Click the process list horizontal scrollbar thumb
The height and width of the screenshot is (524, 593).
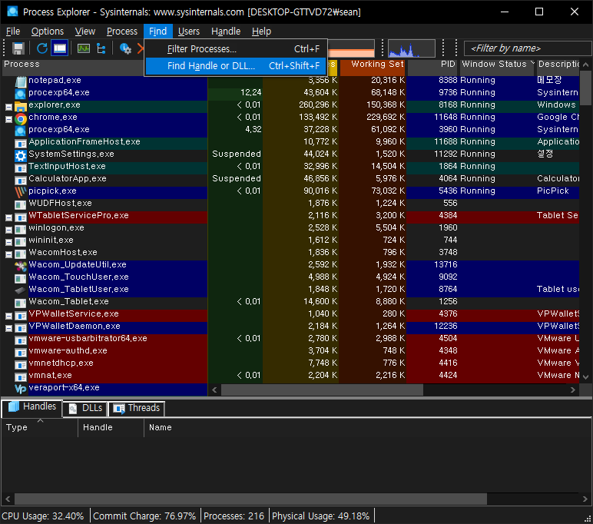322,390
